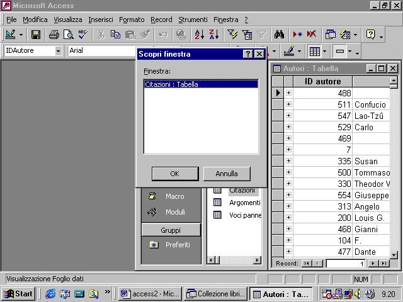The height and width of the screenshot is (302, 403).
Task: Click the dialog's ? help button
Action: click(x=247, y=54)
